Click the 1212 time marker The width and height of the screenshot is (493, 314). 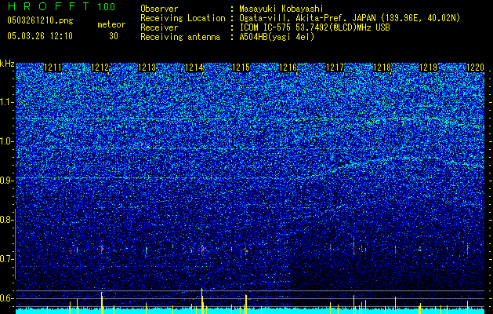click(100, 68)
